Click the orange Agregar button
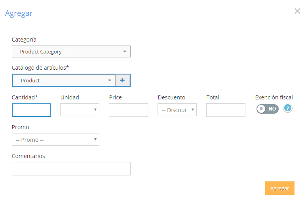The height and width of the screenshot is (200, 304). pos(280,188)
